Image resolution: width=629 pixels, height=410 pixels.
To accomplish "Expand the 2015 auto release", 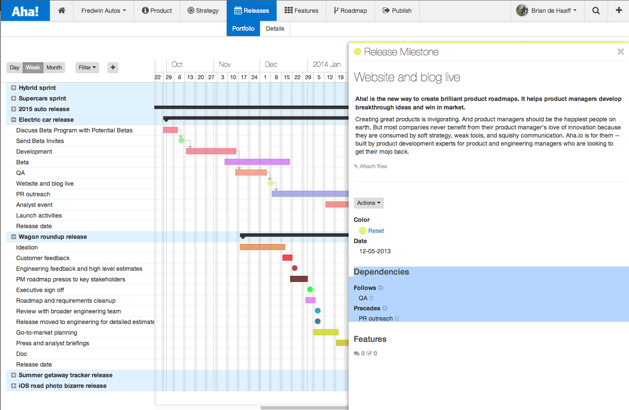I will (x=14, y=109).
